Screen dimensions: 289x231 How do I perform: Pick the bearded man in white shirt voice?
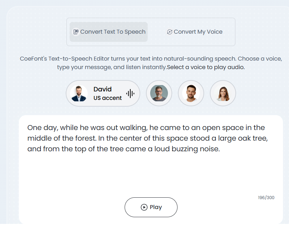coord(191,94)
